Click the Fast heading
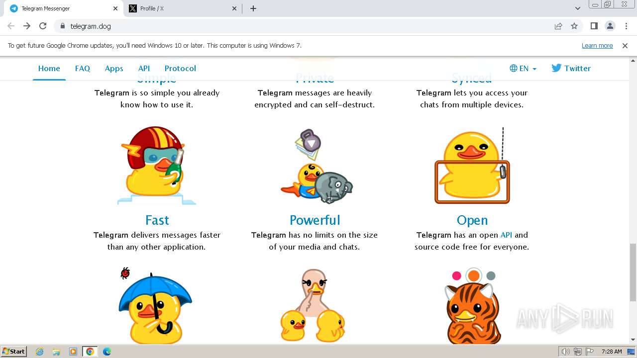The image size is (637, 358). coord(157,220)
